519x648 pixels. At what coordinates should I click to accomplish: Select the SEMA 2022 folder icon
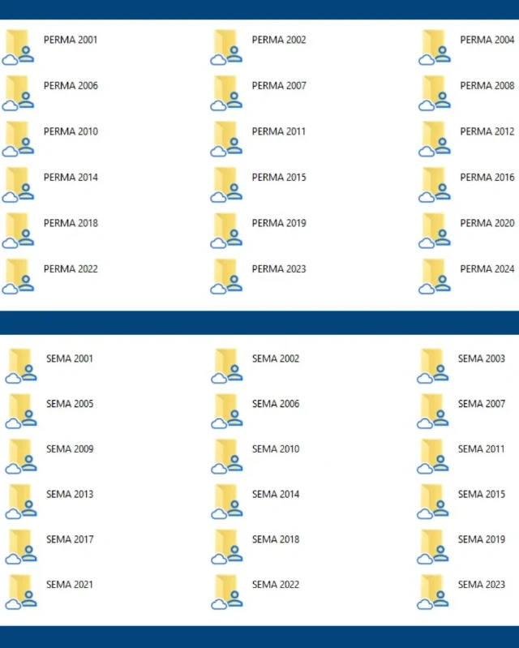pyautogui.click(x=227, y=591)
